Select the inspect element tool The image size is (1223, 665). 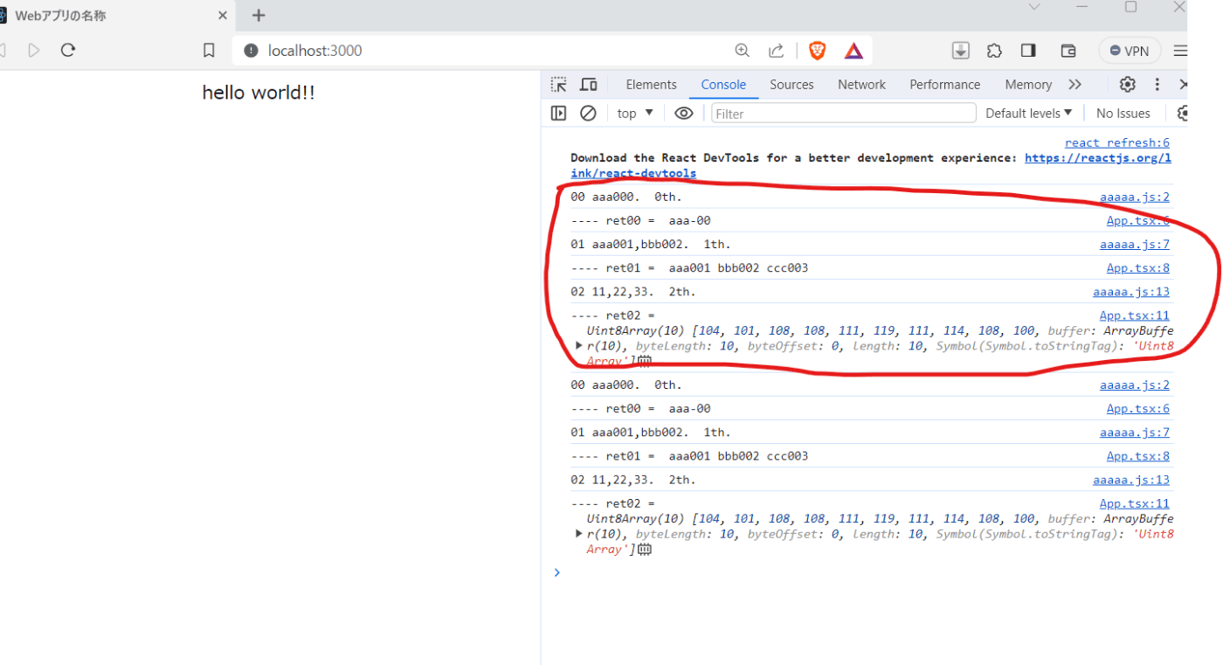(x=558, y=84)
